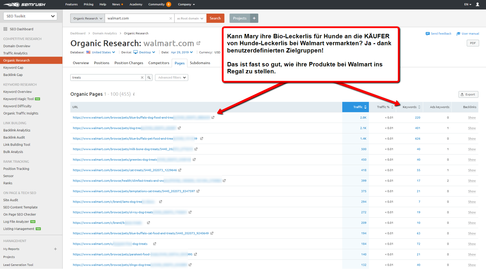Image resolution: width=486 pixels, height=269 pixels.
Task: Open the Company menu dropdown
Action: click(x=186, y=4)
